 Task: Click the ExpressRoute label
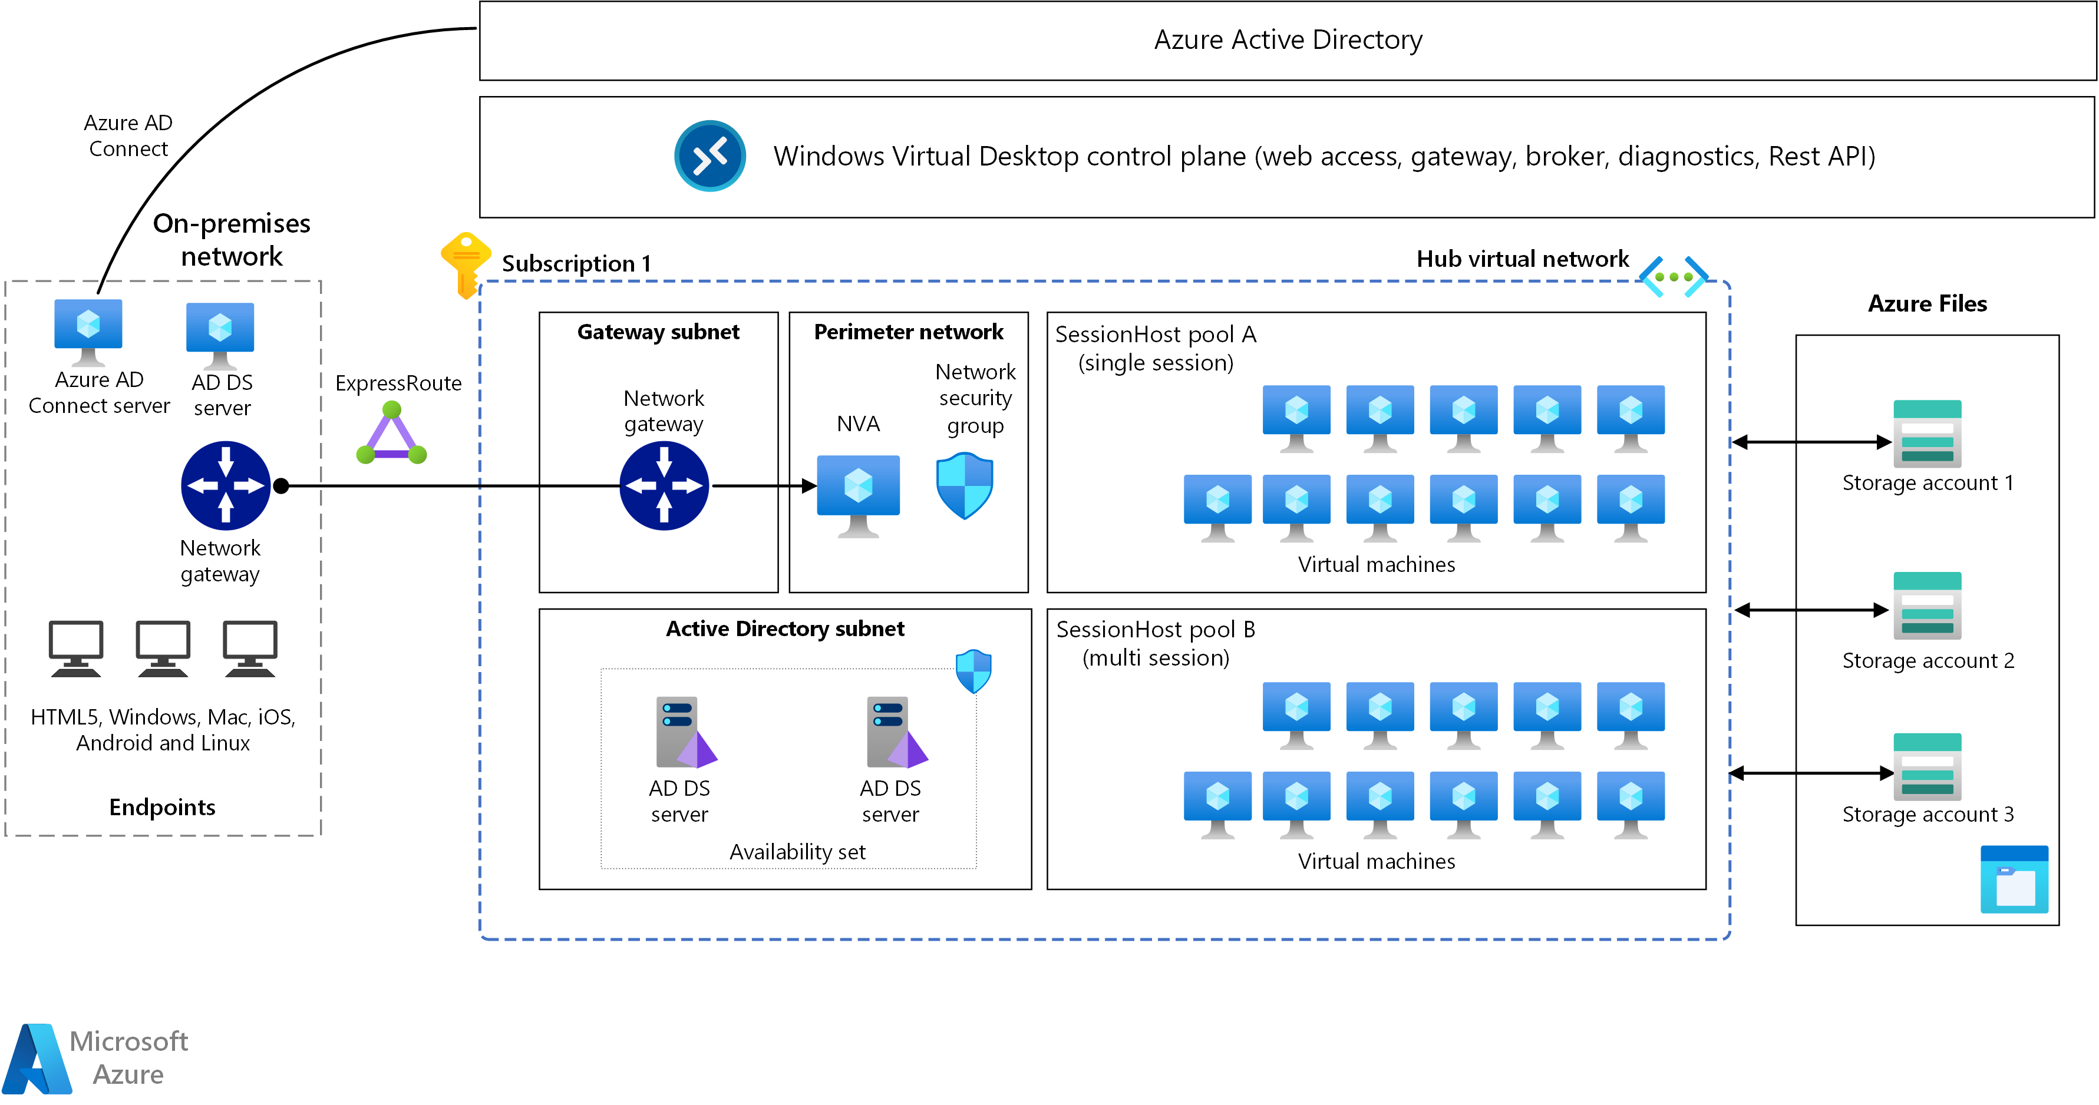point(398,383)
